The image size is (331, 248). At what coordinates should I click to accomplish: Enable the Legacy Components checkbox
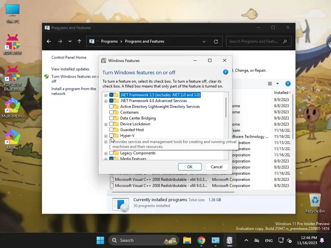click(111, 153)
